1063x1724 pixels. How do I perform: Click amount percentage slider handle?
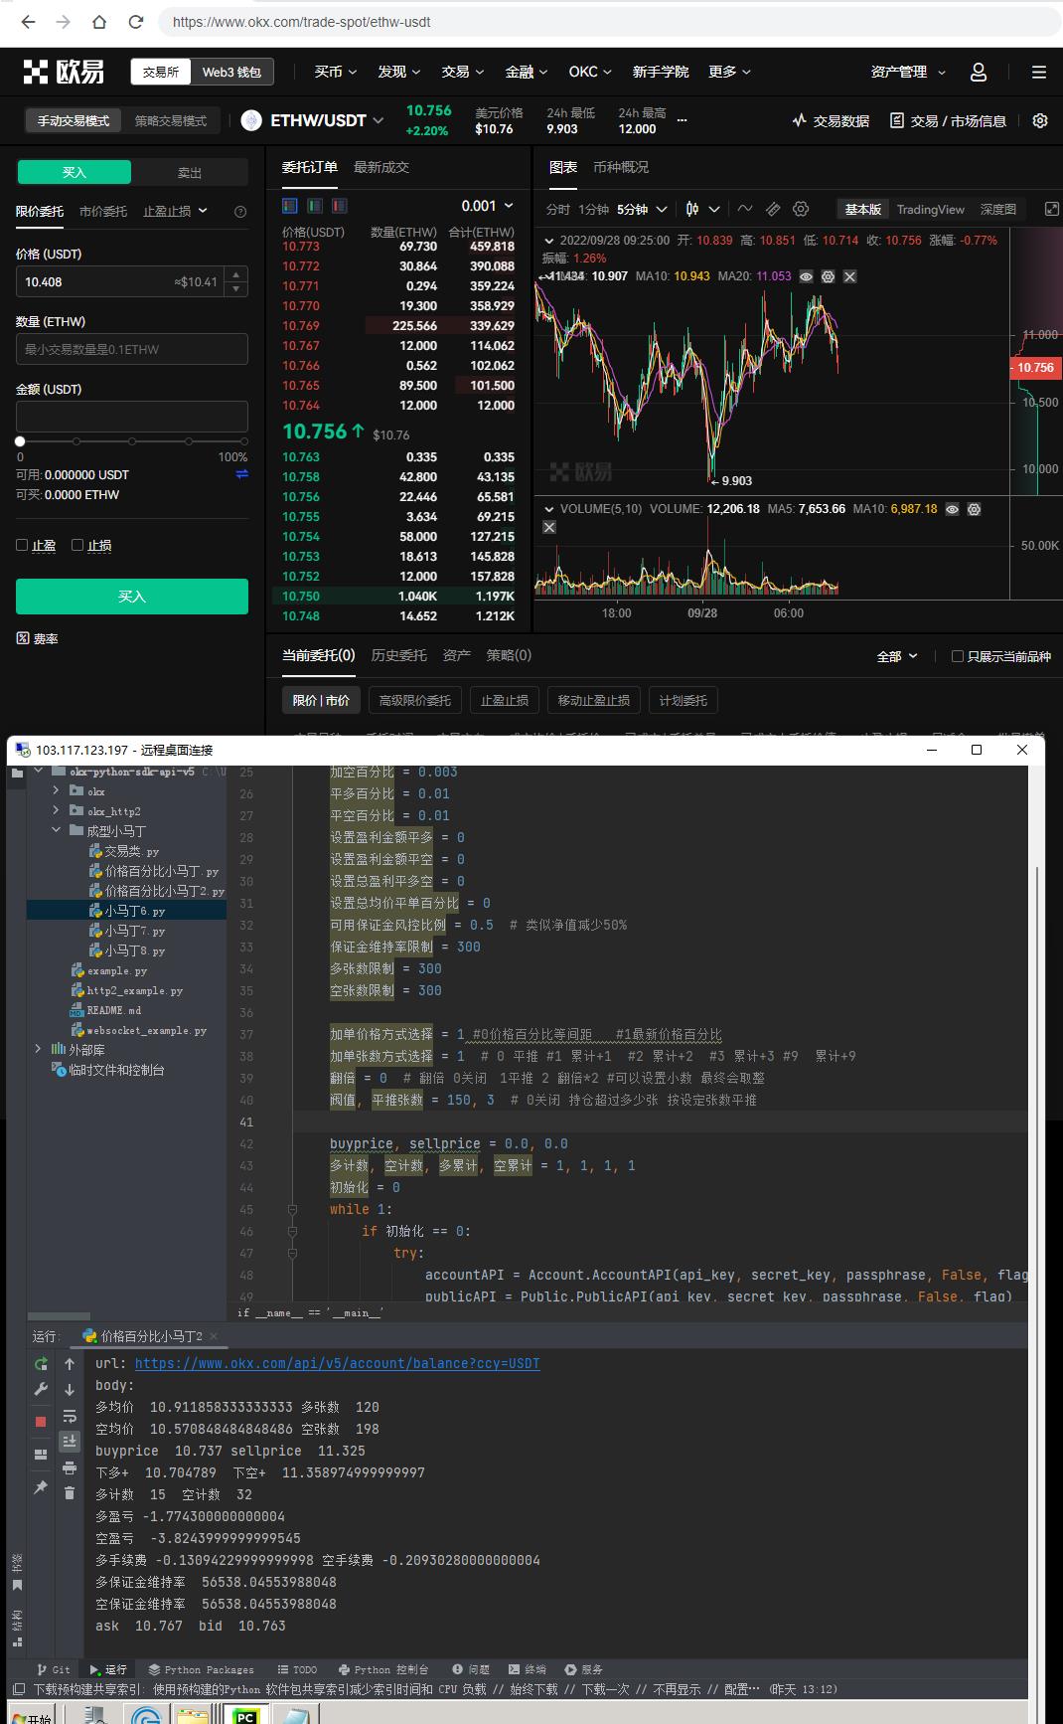click(x=20, y=441)
